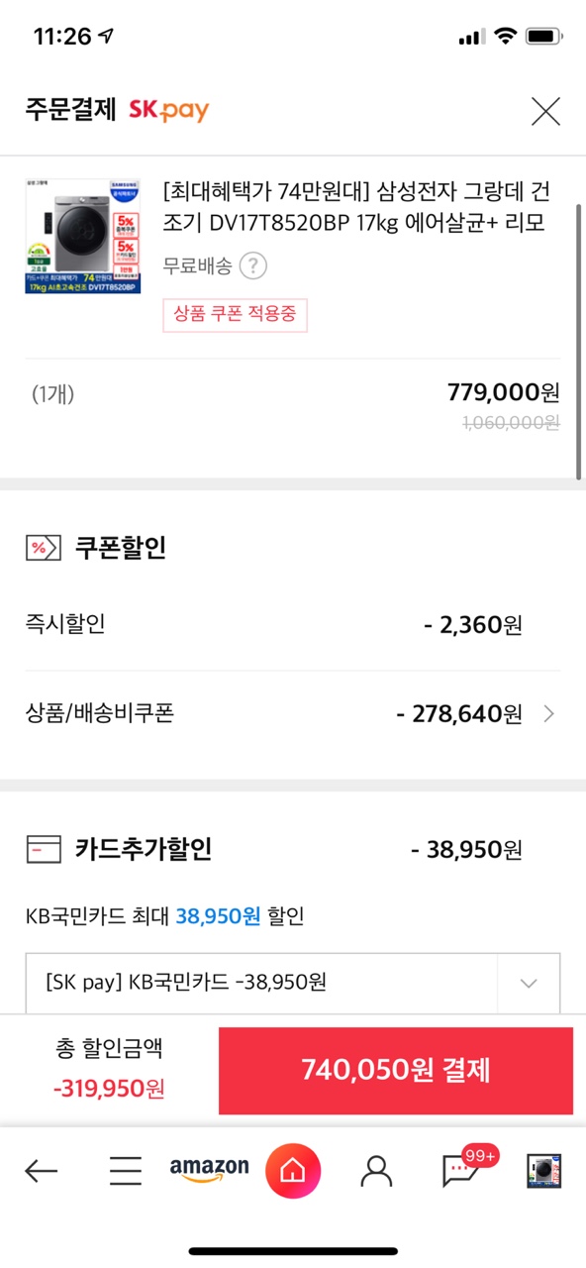Open recently viewed product thumbnail

click(544, 1172)
